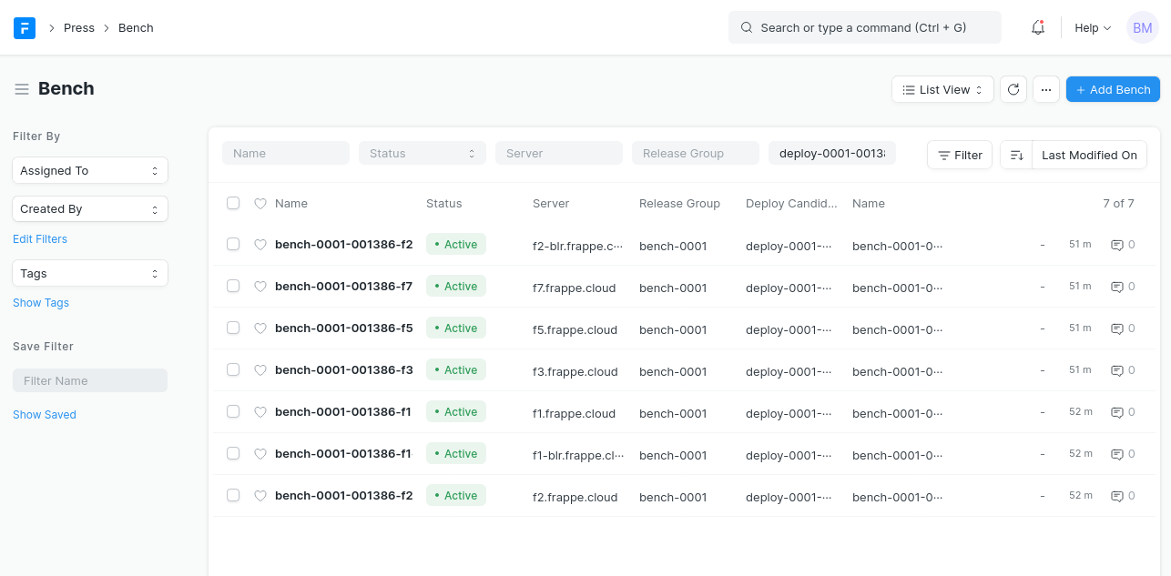Image resolution: width=1171 pixels, height=576 pixels.
Task: Click the Add Bench button
Action: coord(1112,89)
